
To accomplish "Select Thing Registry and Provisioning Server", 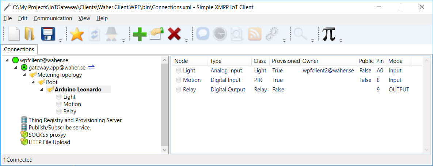I will [75, 120].
